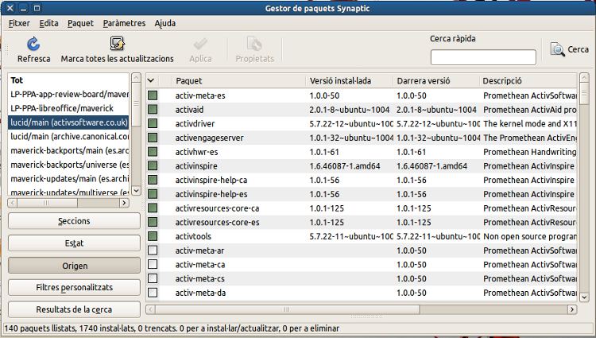
Task: Click the Aplica checkmark icon
Action: [200, 44]
